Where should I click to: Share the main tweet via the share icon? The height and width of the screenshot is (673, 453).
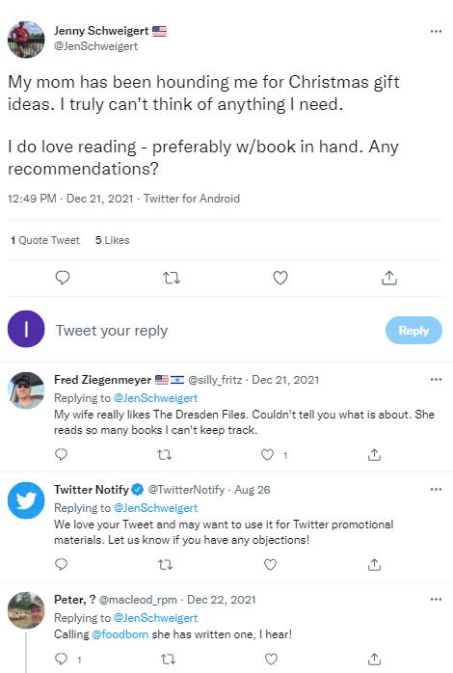389,278
